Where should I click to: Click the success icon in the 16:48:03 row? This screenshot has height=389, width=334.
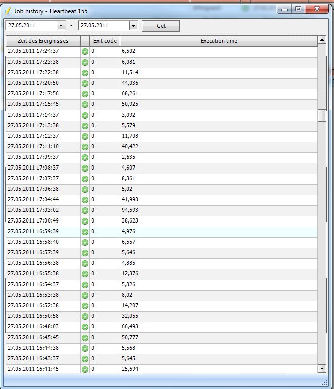click(85, 326)
